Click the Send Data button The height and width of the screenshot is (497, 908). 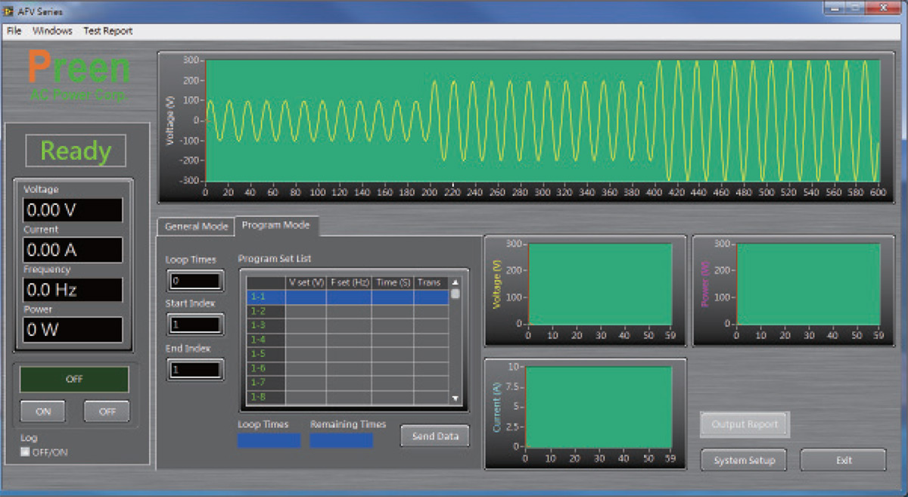point(435,436)
